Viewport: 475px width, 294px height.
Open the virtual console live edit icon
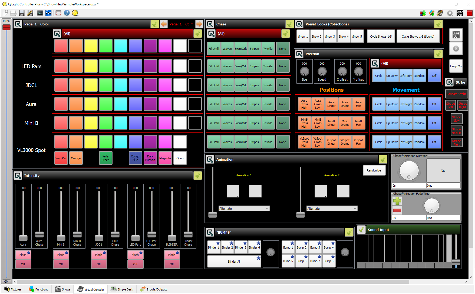click(440, 13)
